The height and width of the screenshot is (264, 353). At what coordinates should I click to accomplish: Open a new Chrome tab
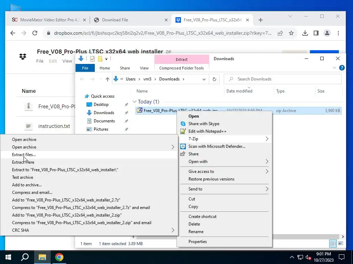point(261,20)
